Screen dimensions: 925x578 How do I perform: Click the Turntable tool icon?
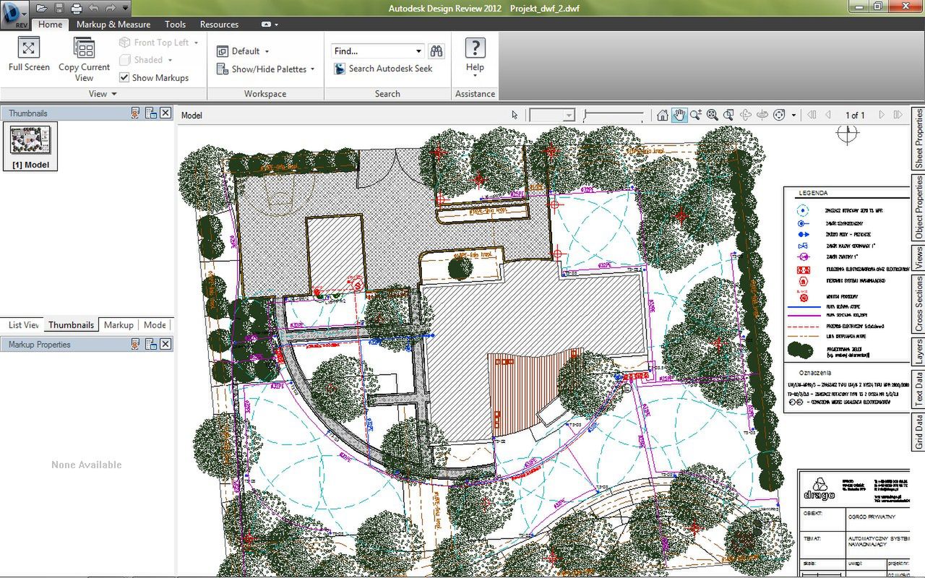762,115
